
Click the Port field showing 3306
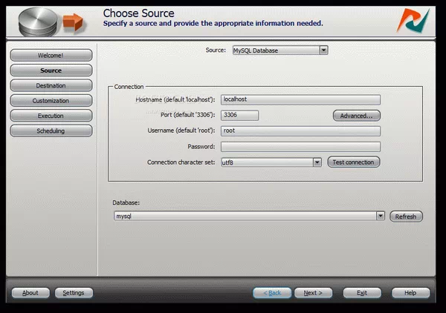(239, 115)
